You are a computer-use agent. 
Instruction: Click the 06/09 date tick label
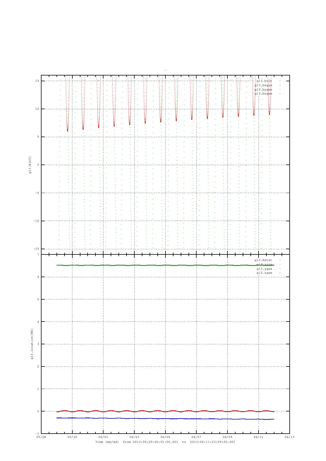227,437
